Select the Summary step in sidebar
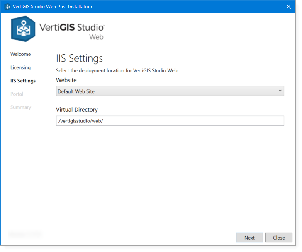Viewport: 302px width, 252px height. tap(21, 107)
